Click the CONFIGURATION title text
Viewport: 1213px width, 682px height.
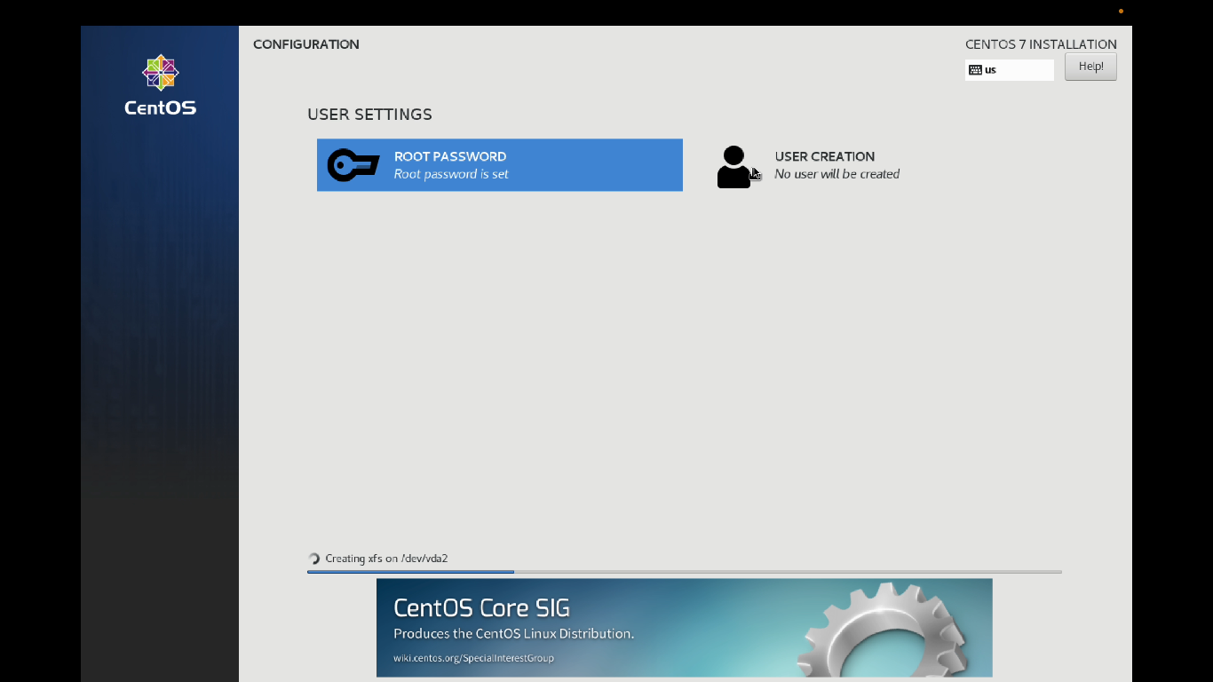tap(306, 44)
